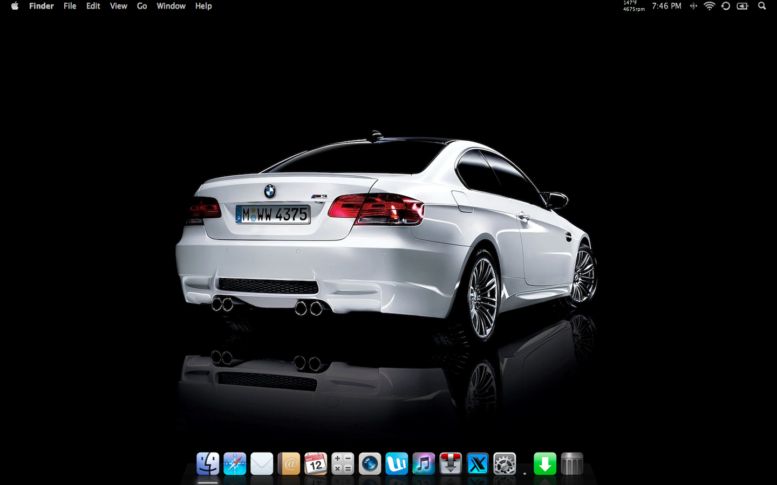Open the Wi-Fi status menu
777x485 pixels.
pyautogui.click(x=710, y=6)
